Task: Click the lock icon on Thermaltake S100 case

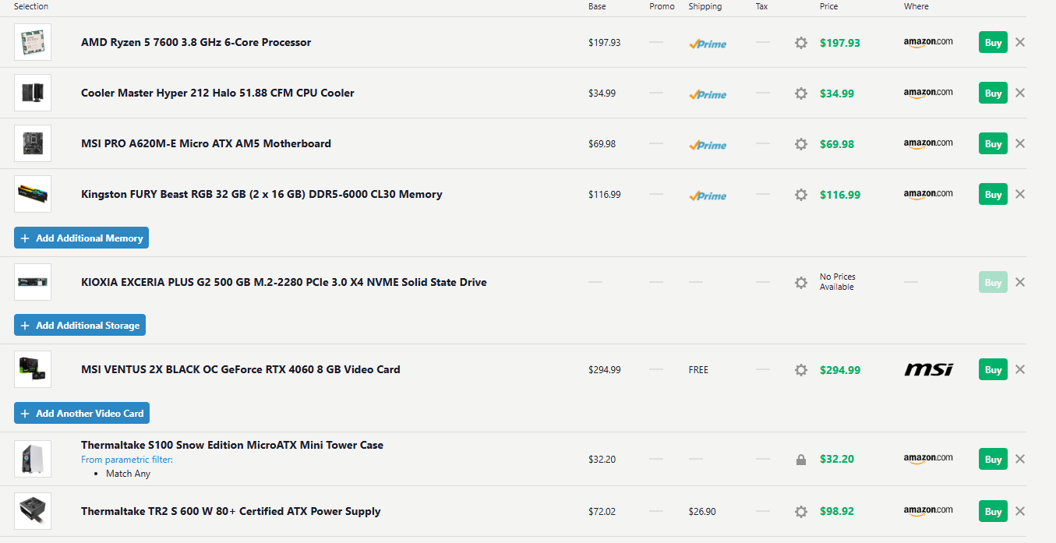Action: (800, 460)
